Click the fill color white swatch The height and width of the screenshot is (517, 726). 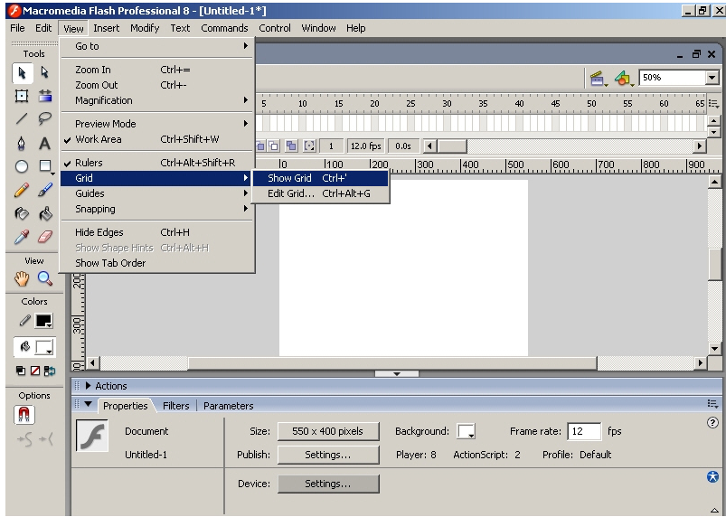(44, 347)
